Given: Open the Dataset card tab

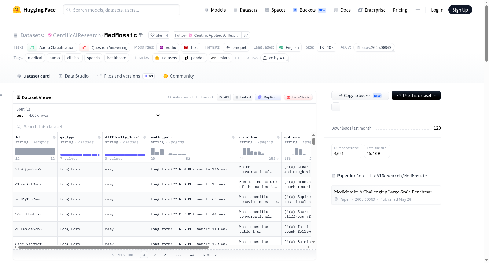Looking at the screenshot, I should tap(33, 76).
